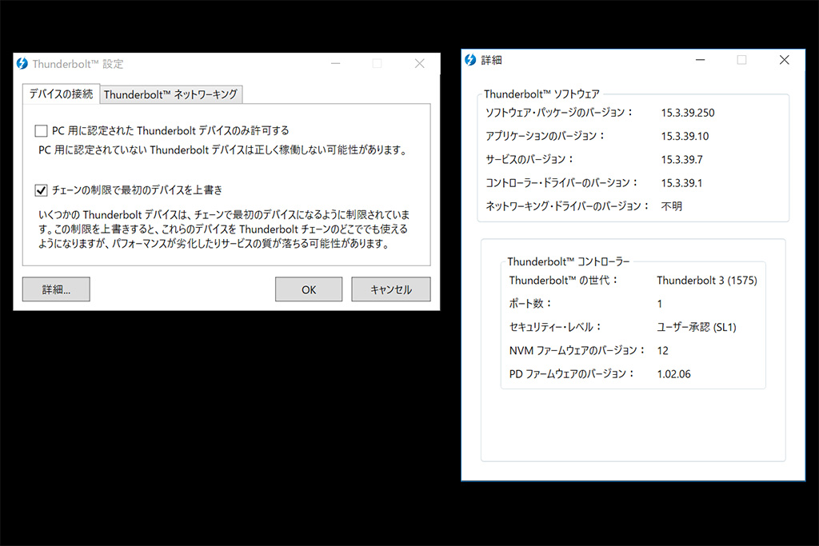Click the 詳細... button
819x546 pixels.
pos(56,289)
